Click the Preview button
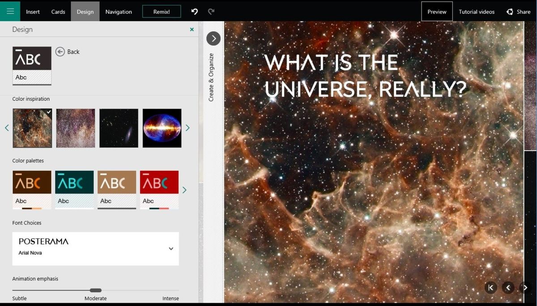The image size is (537, 306). (x=437, y=12)
